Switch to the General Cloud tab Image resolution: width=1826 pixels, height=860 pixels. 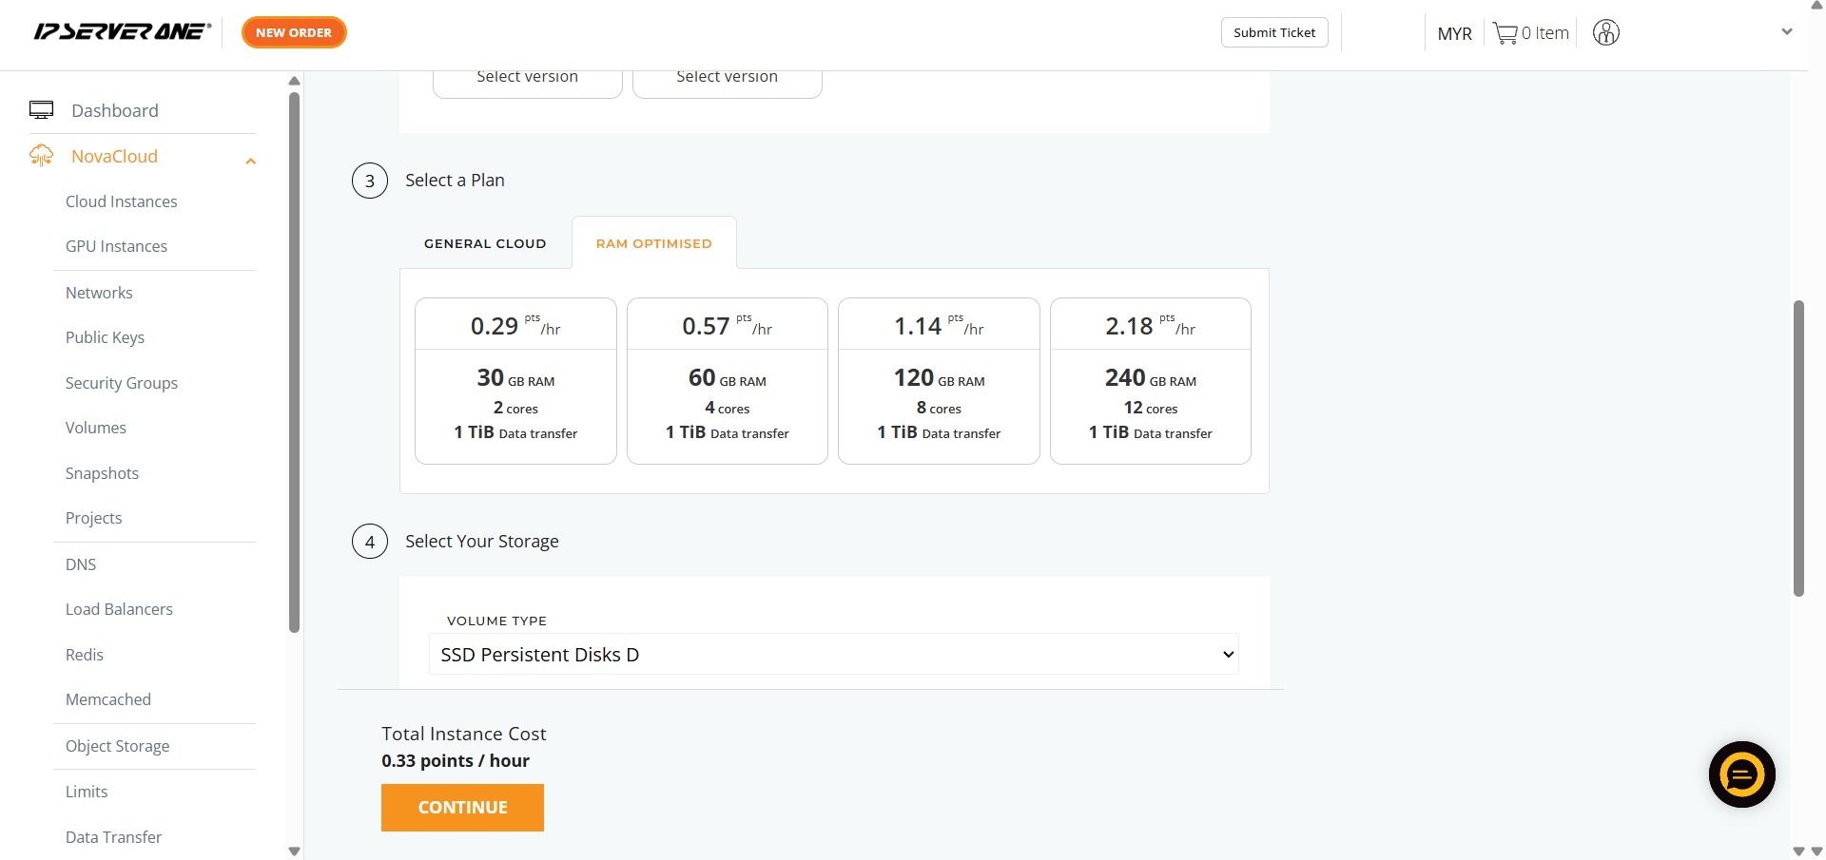[485, 243]
